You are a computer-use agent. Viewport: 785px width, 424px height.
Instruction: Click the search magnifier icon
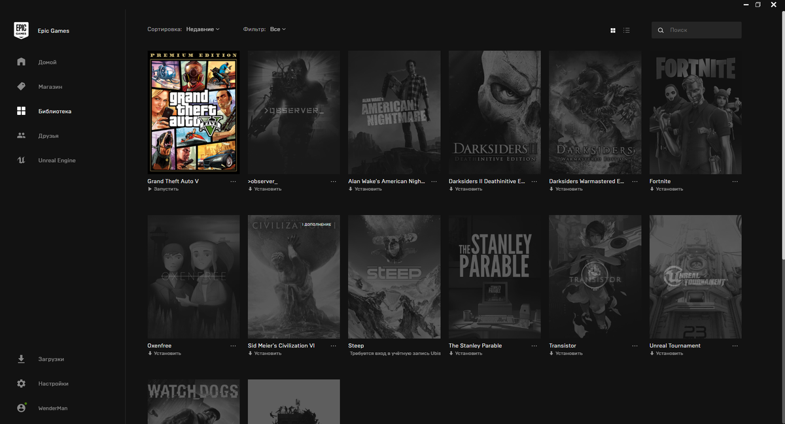pos(661,30)
